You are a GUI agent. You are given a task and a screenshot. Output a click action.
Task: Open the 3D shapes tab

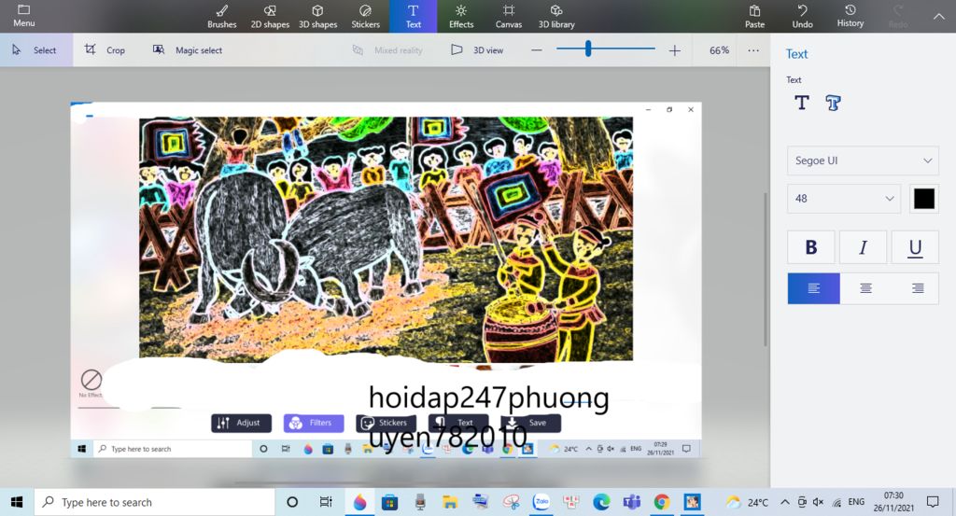317,17
